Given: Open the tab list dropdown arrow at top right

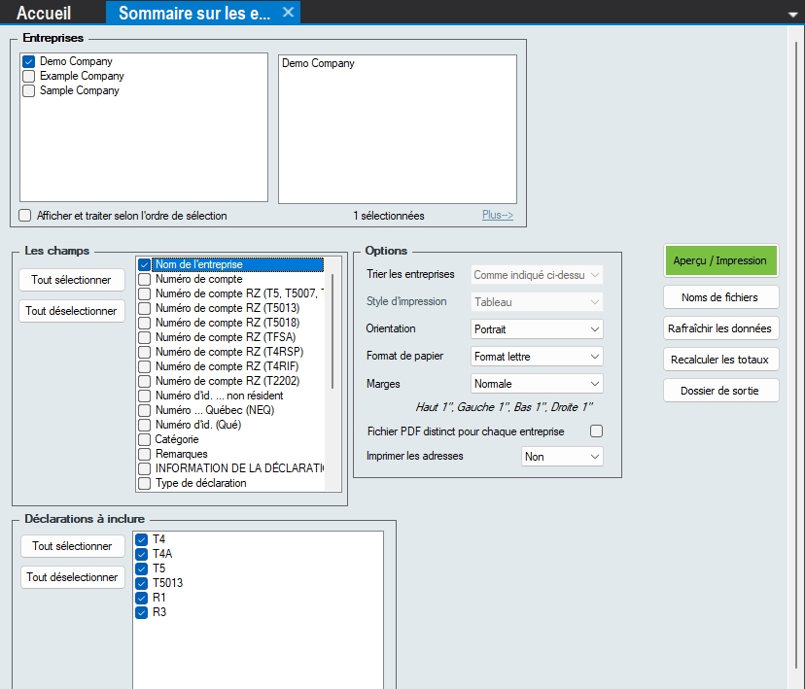Looking at the screenshot, I should click(793, 15).
